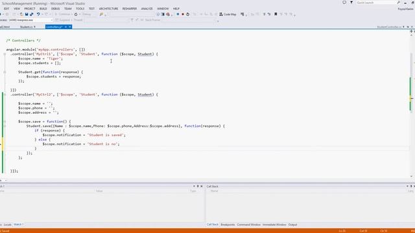Toggle bookmark with the bookmark icon
This screenshot has height=233, width=415.
point(276,14)
